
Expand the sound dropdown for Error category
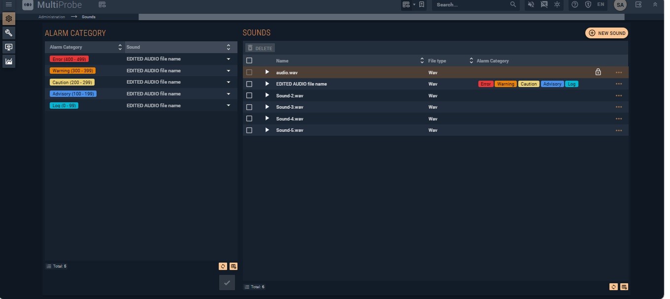(x=228, y=59)
